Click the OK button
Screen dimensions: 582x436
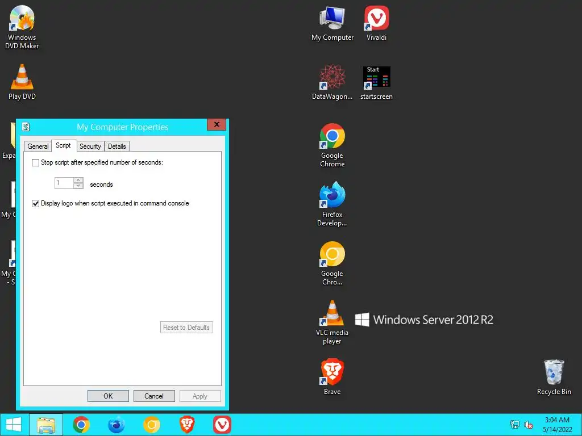(x=108, y=396)
